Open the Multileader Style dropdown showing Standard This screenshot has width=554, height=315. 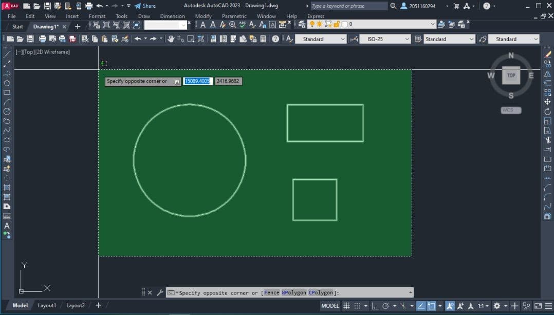click(x=514, y=39)
